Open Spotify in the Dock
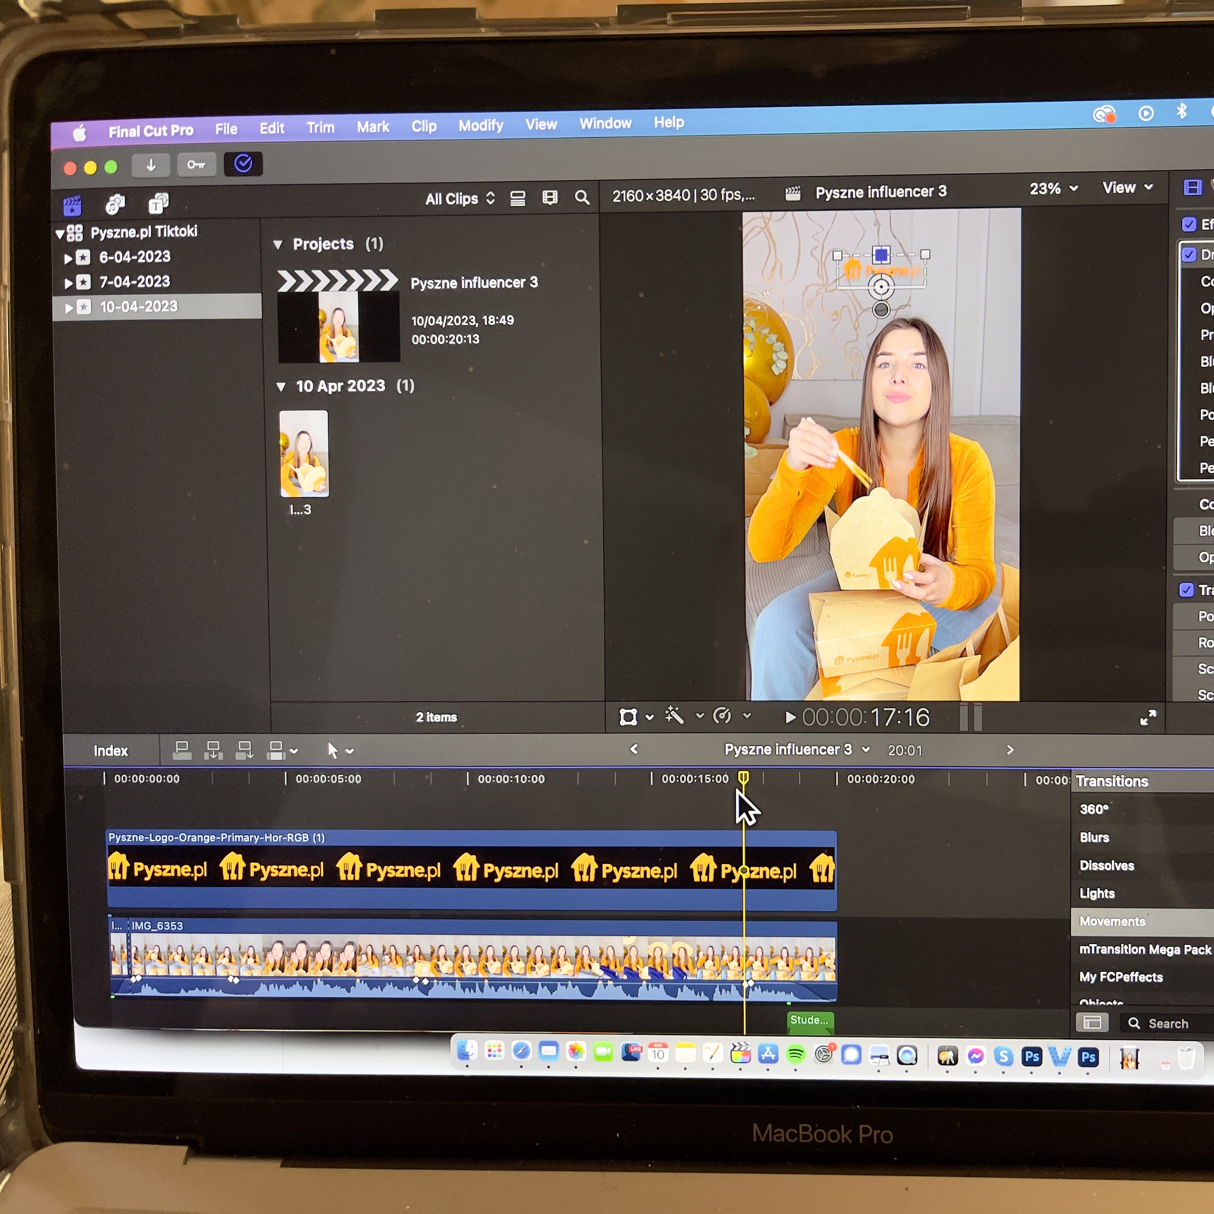This screenshot has width=1214, height=1214. pos(796,1054)
